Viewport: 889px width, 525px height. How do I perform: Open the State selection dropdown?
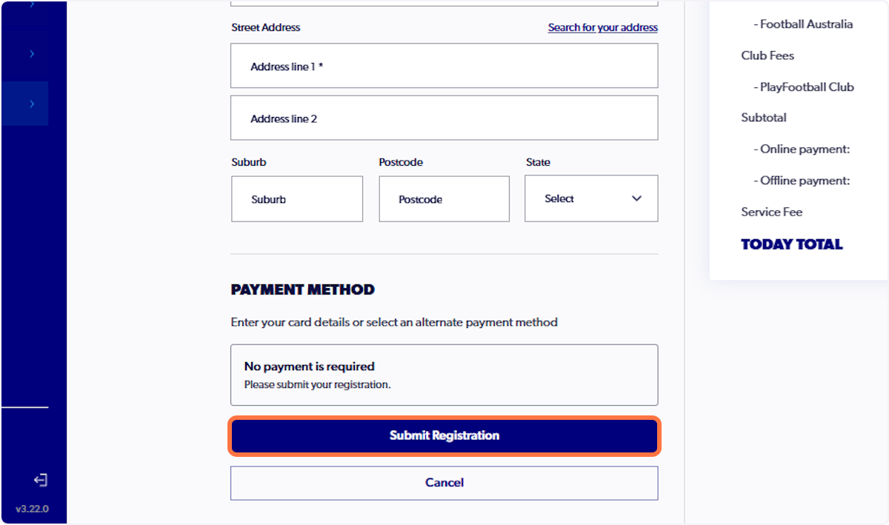590,198
